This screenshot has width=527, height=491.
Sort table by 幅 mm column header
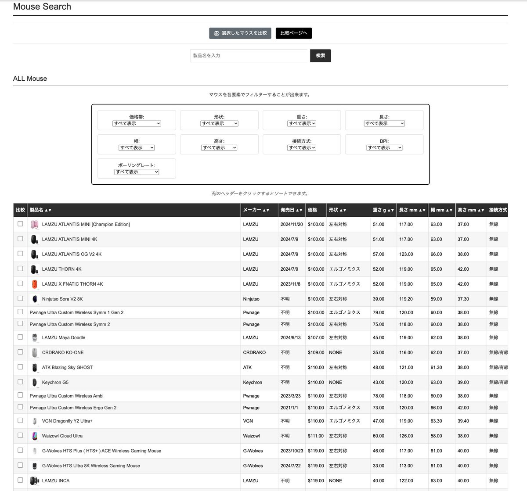(441, 210)
